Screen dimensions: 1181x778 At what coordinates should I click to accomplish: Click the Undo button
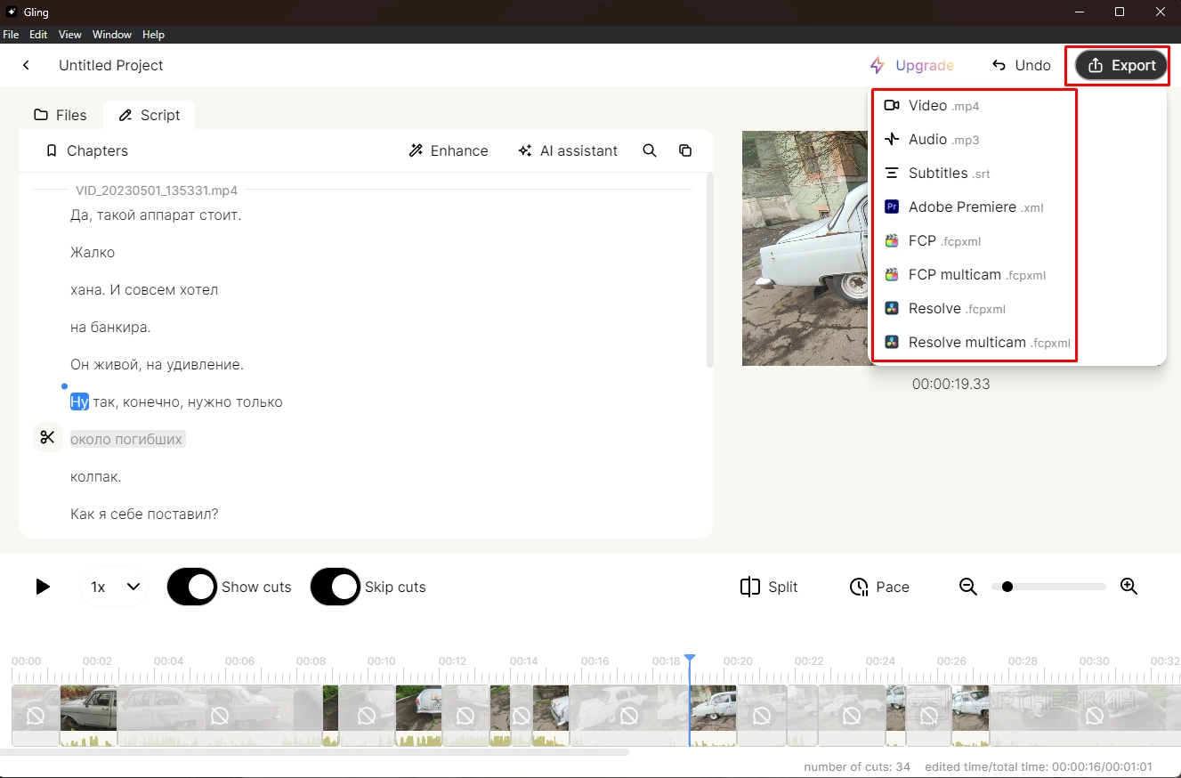[1021, 65]
